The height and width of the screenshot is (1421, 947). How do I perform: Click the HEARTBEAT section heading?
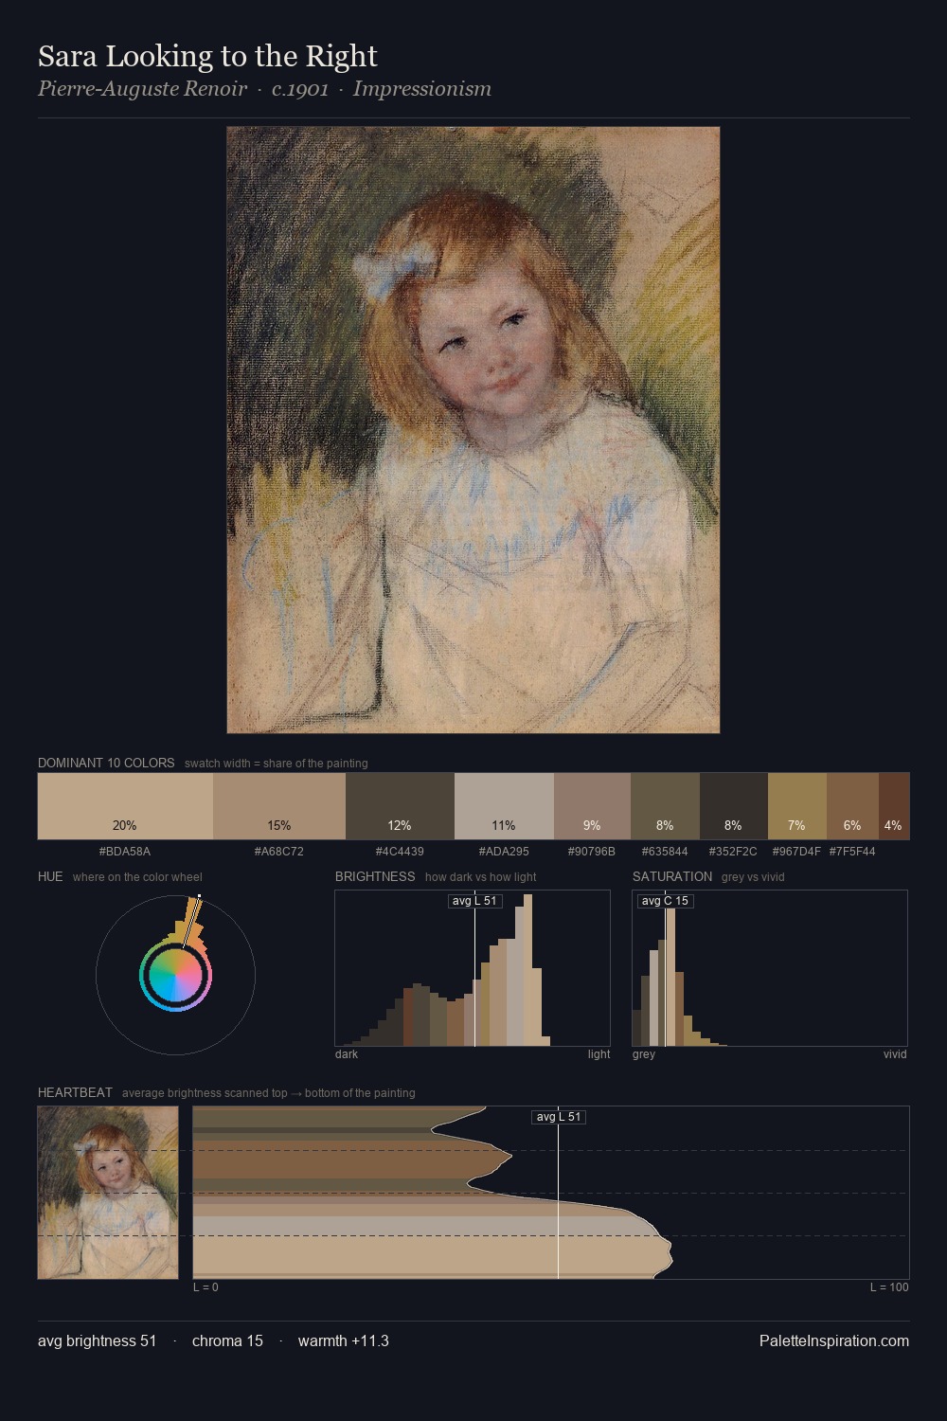[75, 1092]
